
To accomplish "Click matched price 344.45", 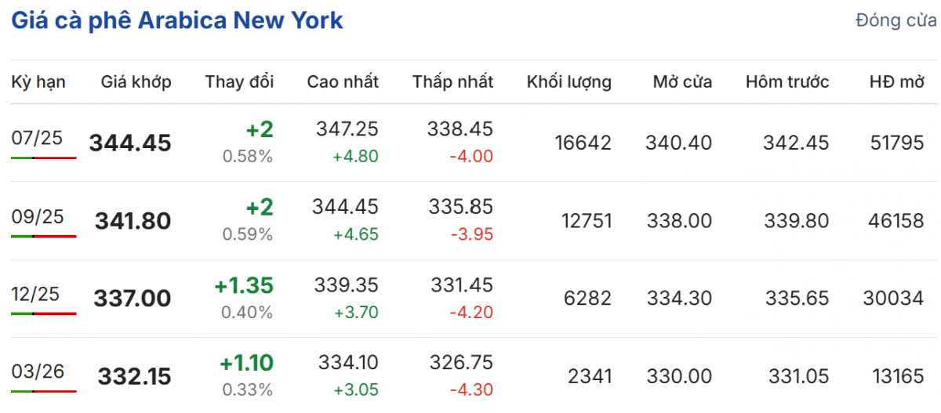I will pos(130,143).
